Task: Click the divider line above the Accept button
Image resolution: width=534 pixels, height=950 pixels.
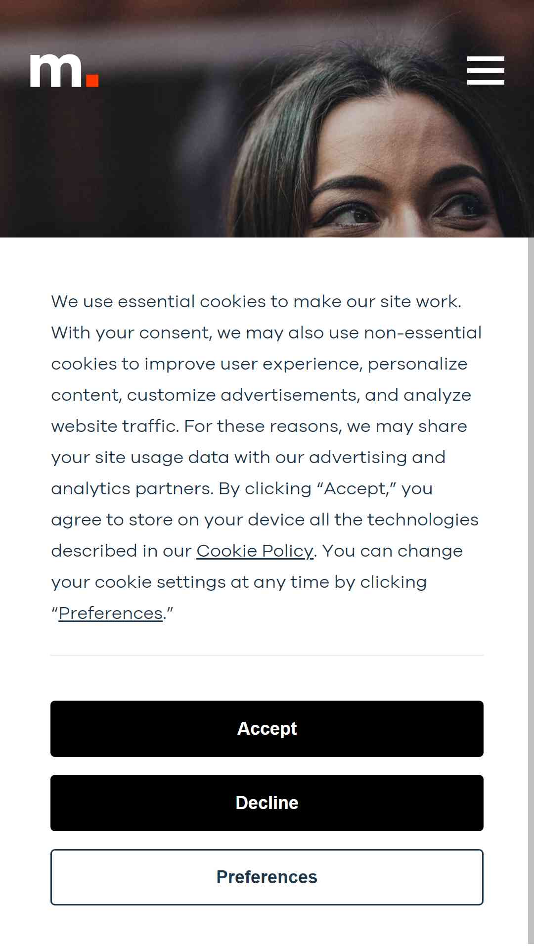Action: pos(267,655)
